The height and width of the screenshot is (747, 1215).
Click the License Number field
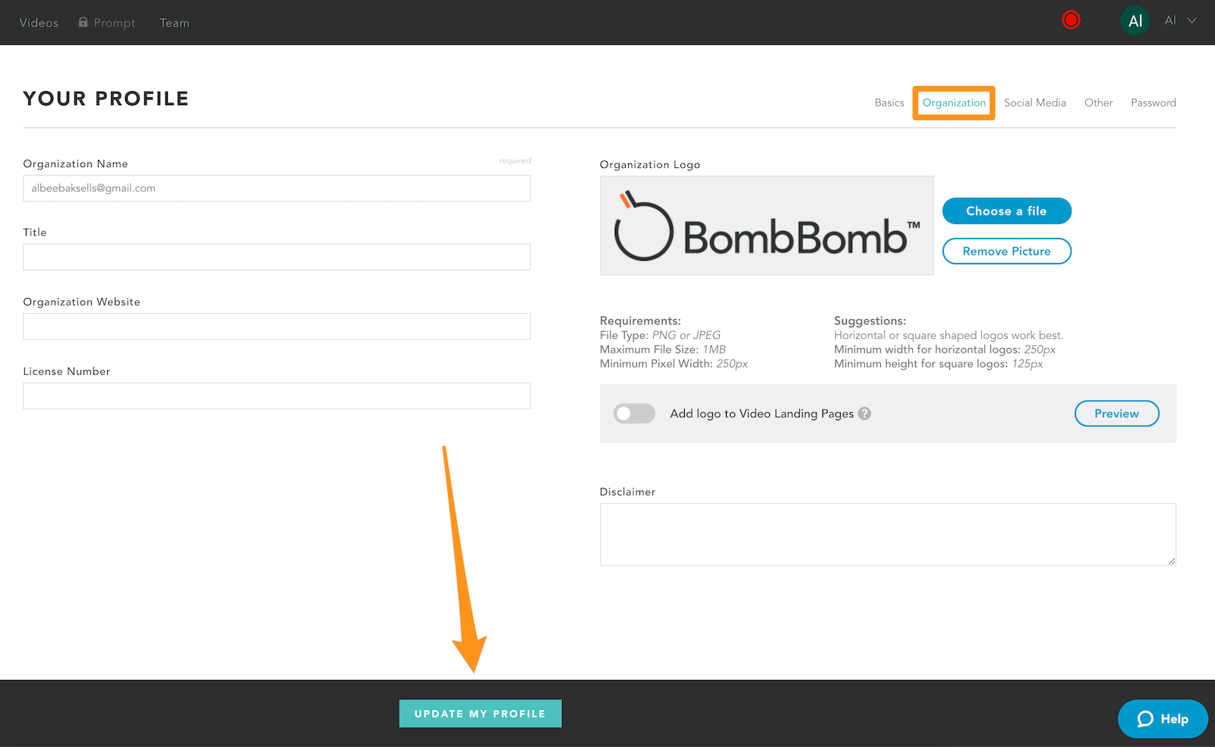pyautogui.click(x=276, y=396)
